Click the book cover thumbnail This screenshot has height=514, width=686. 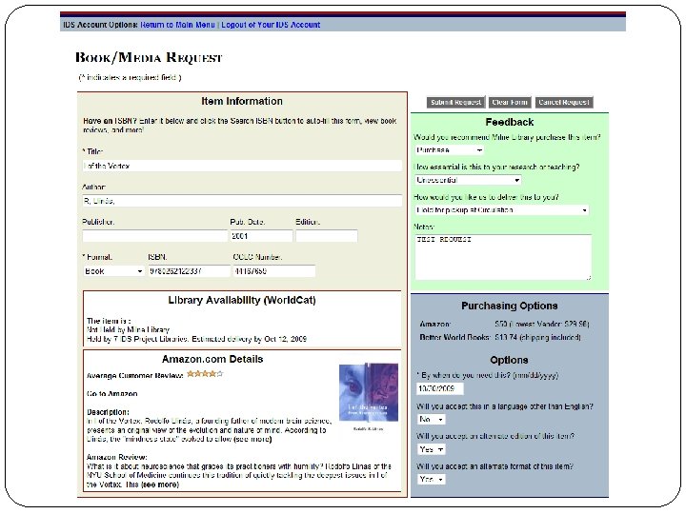coord(369,392)
